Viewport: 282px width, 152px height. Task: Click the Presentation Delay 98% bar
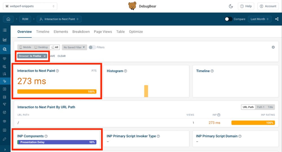pos(57,142)
